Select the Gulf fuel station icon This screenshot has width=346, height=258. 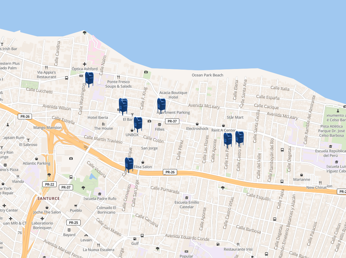click(x=135, y=239)
